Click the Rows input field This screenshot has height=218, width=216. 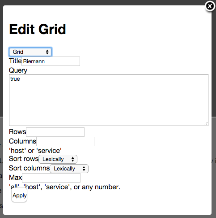(55, 132)
